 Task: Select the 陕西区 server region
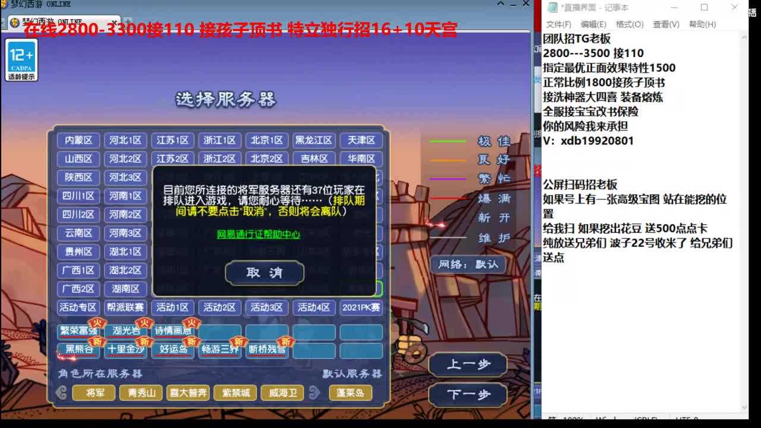tap(78, 177)
